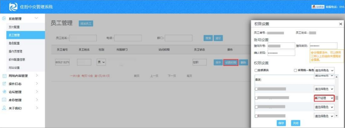Image resolution: width=345 pixels, height=128 pixels.
Task: Focus the 部门 search field
Action: [179, 38]
